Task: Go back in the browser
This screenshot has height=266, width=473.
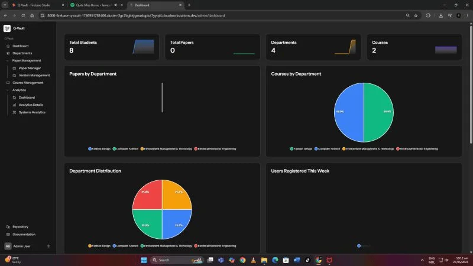Action: [x=5, y=15]
